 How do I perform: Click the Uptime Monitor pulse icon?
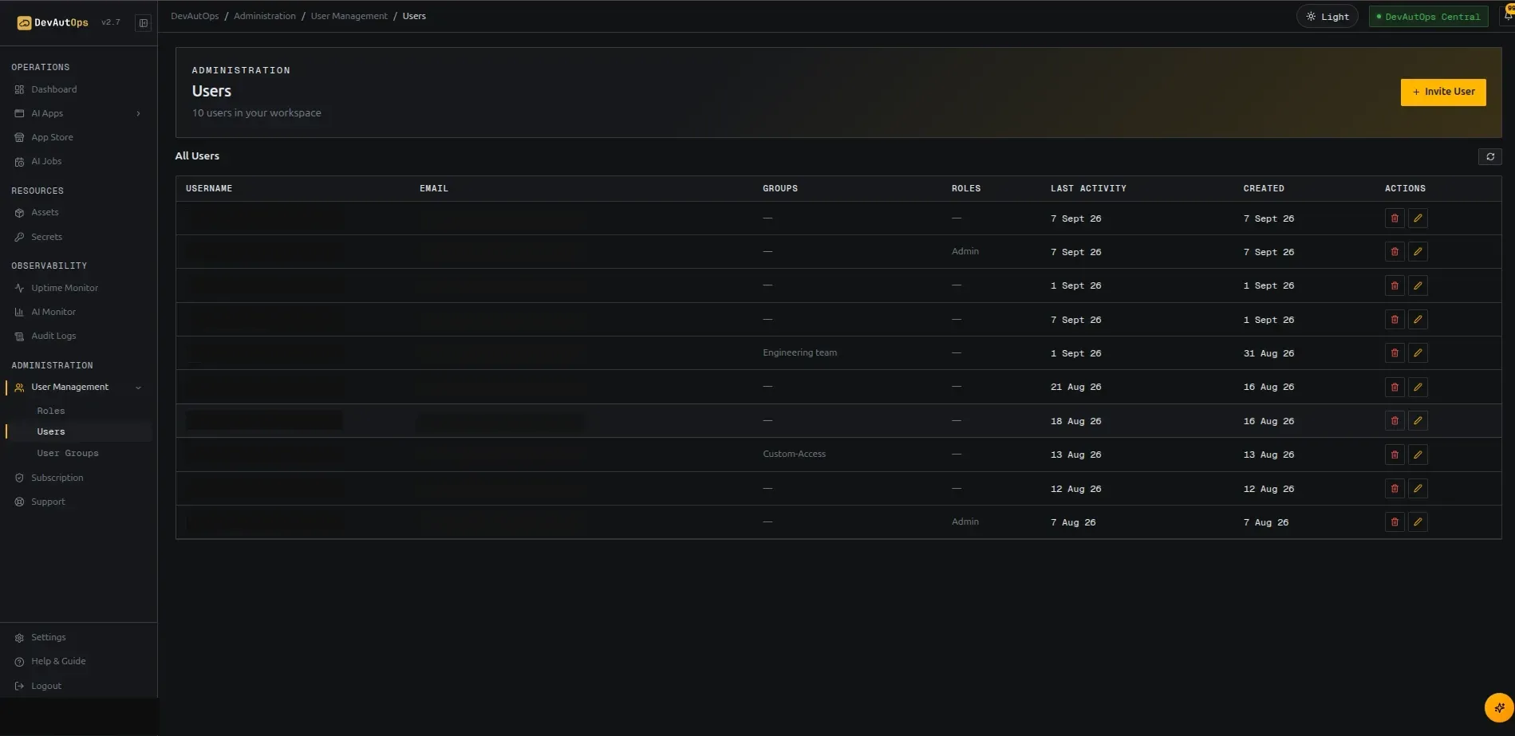point(19,289)
